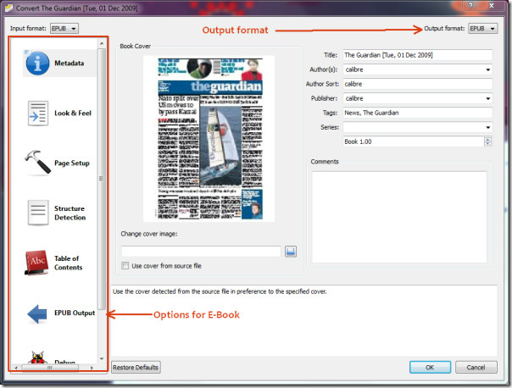Click the sidebar scroll left arrow
The height and width of the screenshot is (388, 512).
pyautogui.click(x=15, y=368)
